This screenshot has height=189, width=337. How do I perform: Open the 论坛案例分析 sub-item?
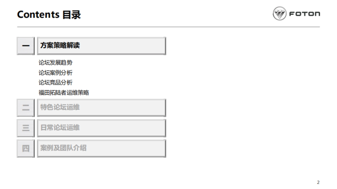click(x=55, y=73)
